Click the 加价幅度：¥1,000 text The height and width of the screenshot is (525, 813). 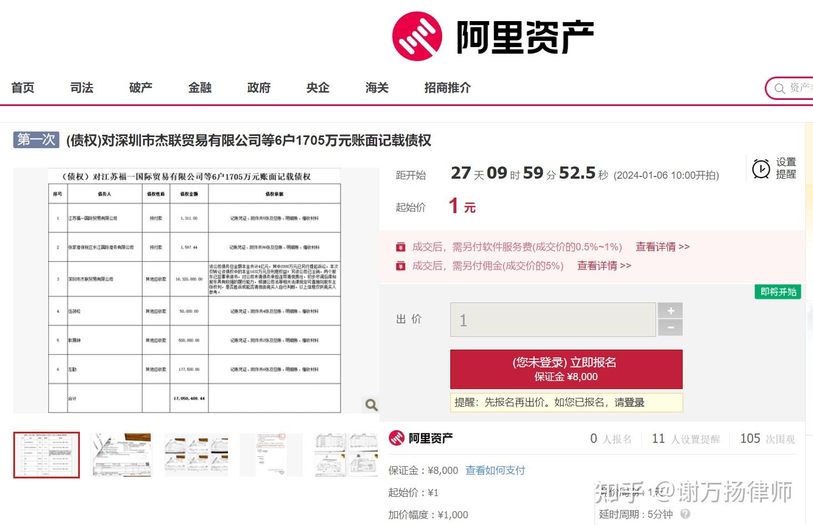[428, 515]
